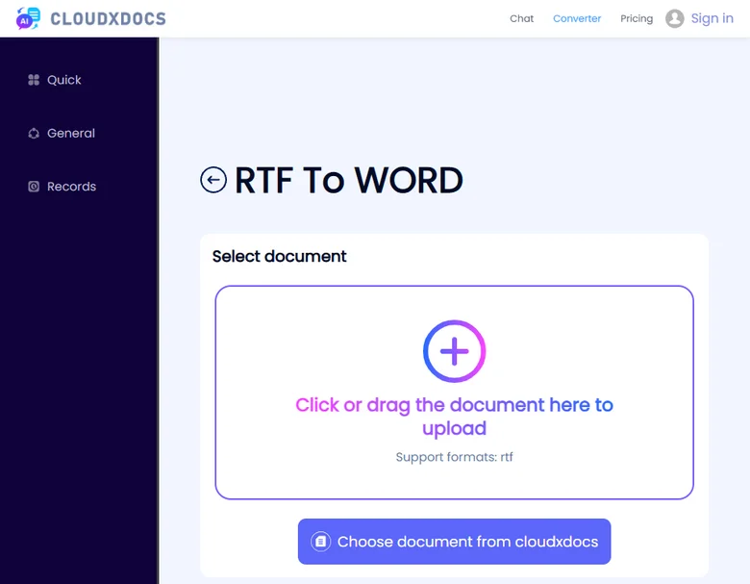Click the 'Click or drag the document' upload text
Viewport: 750px width, 584px height.
455,417
